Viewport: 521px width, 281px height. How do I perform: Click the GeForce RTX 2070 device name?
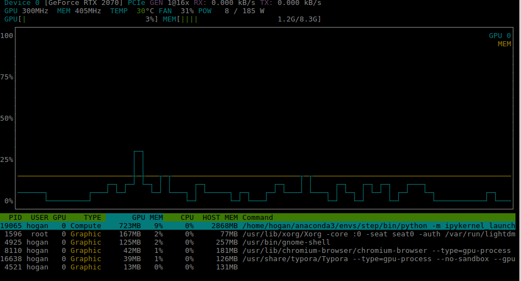(x=85, y=3)
